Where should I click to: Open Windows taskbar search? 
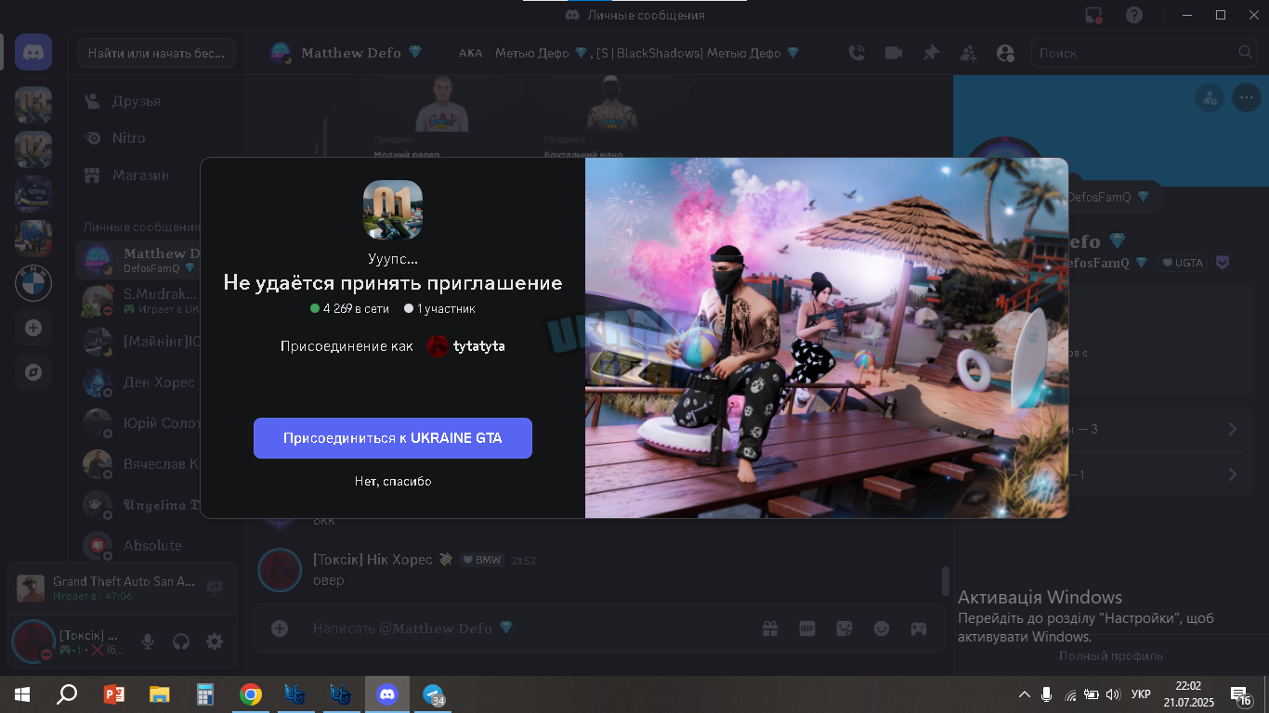coord(67,694)
